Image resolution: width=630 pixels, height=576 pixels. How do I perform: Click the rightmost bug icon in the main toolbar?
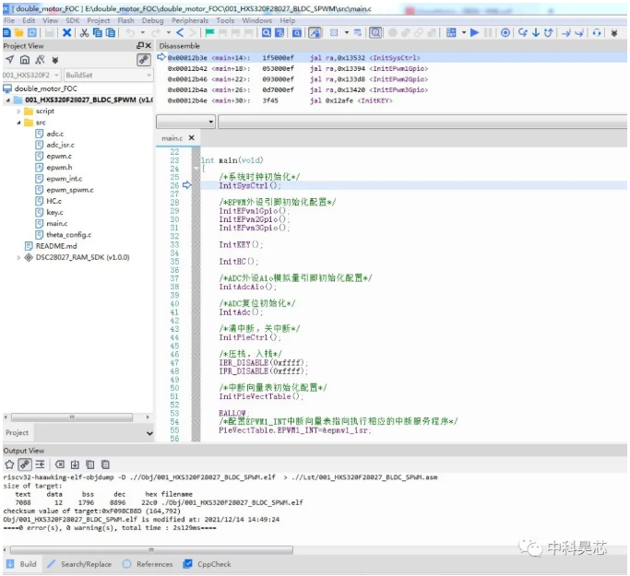614,33
